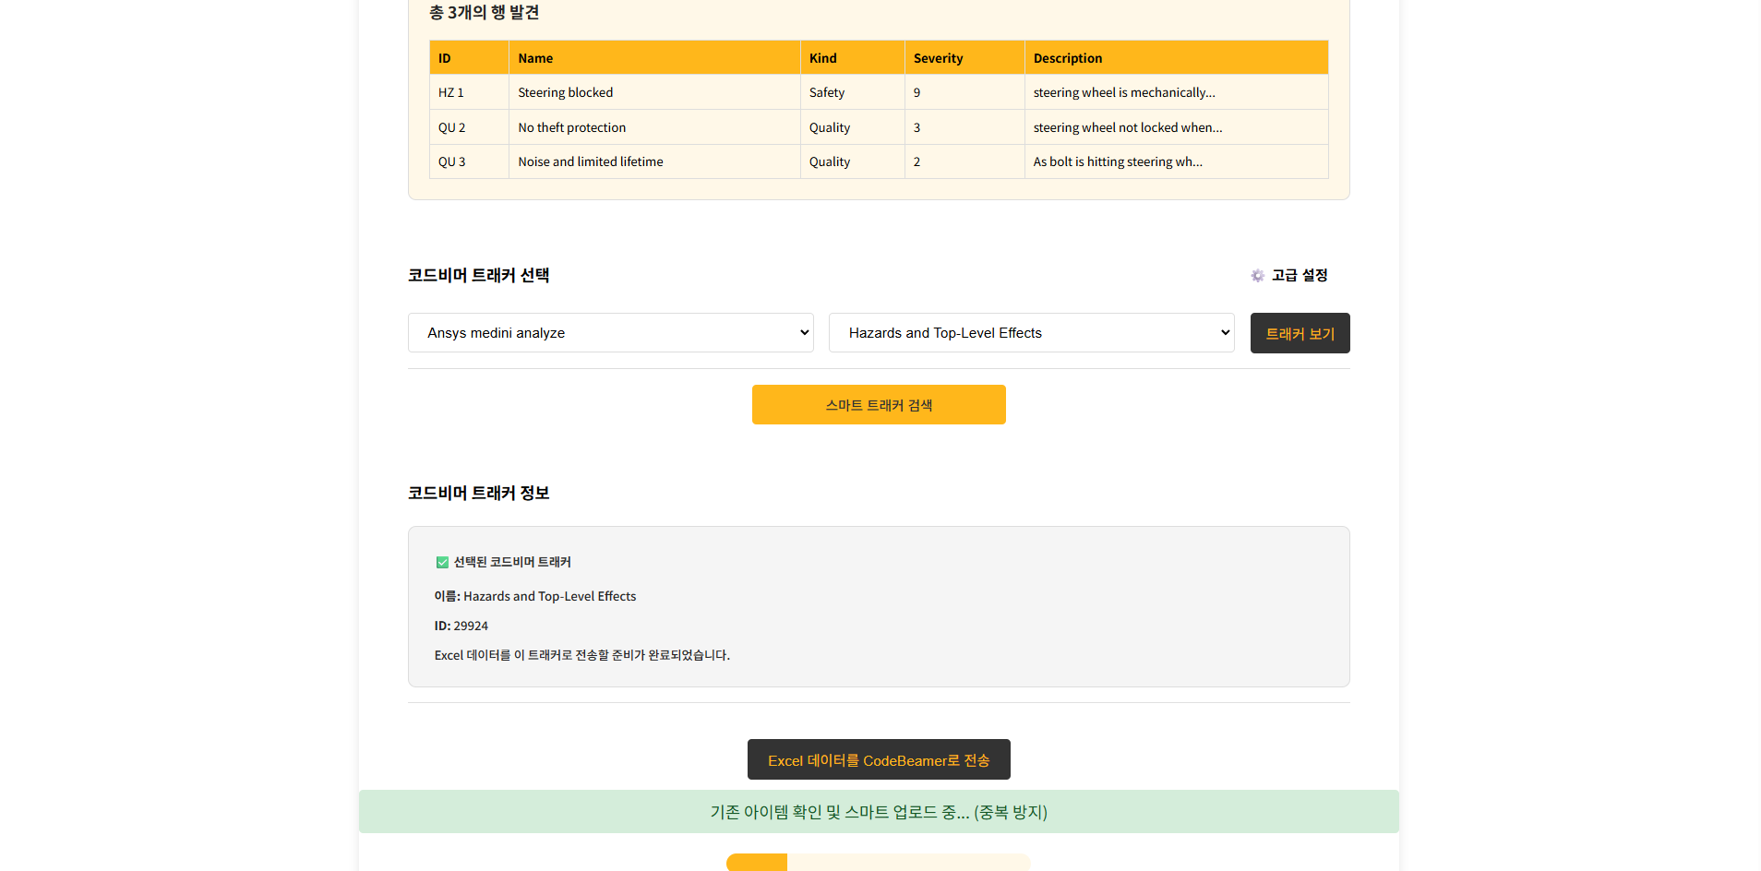Image resolution: width=1761 pixels, height=871 pixels.
Task: Click the 트래커 보기 button
Action: click(x=1300, y=333)
